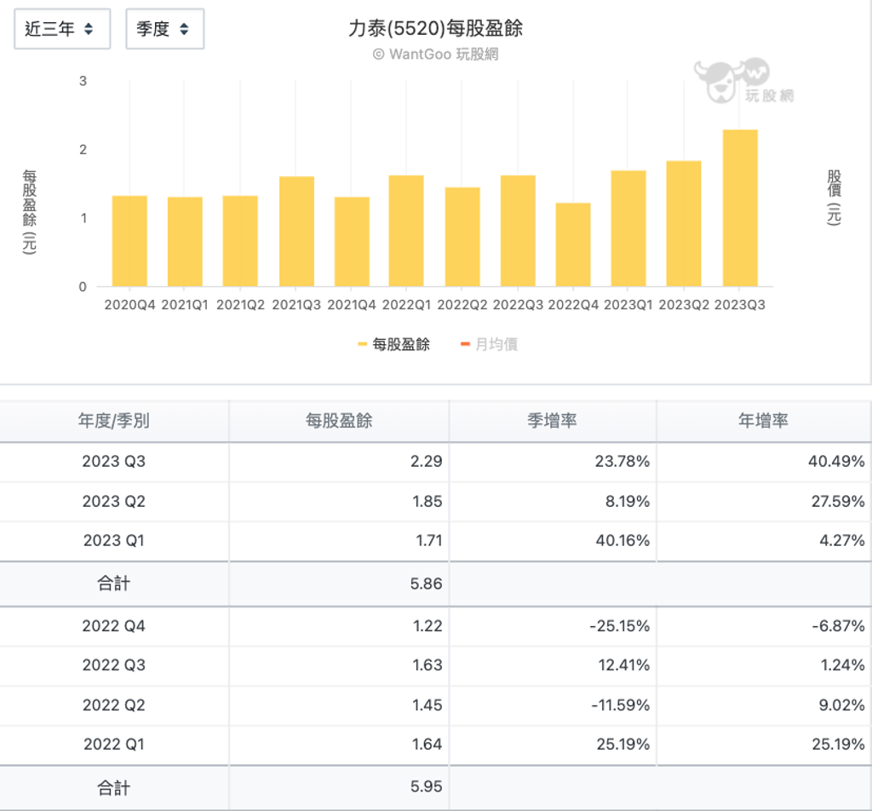872x811 pixels.
Task: Select the 2023 Q2 row label
Action: [x=114, y=501]
